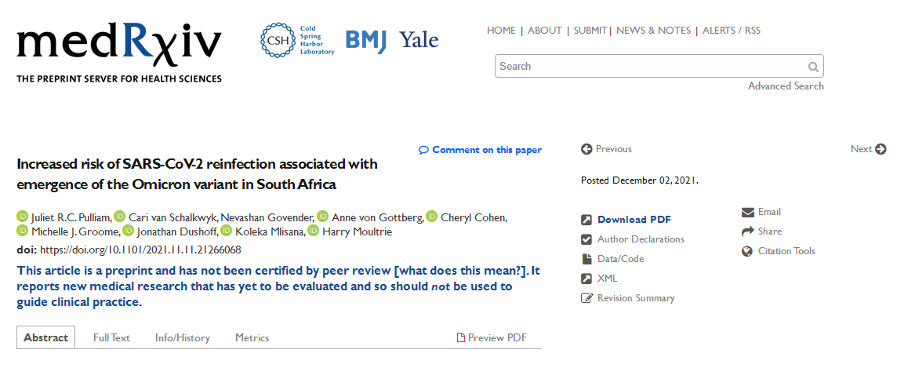Click the Preview PDF file icon
This screenshot has height=368, width=915.
pyautogui.click(x=460, y=337)
